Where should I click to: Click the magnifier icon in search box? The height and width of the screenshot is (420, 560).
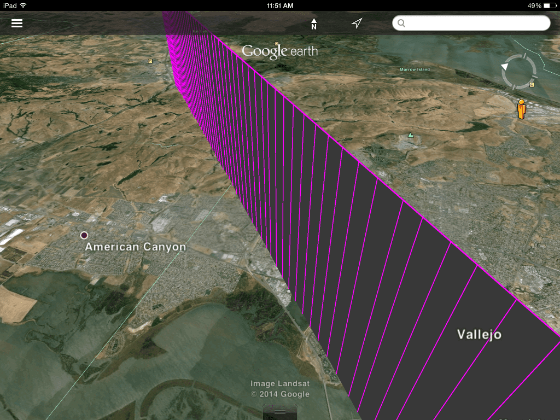(x=401, y=23)
